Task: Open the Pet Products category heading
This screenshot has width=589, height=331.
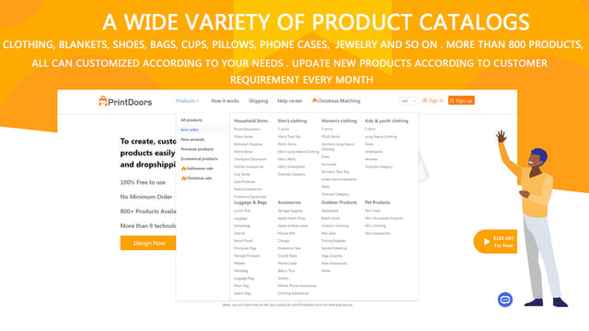Action: (377, 202)
